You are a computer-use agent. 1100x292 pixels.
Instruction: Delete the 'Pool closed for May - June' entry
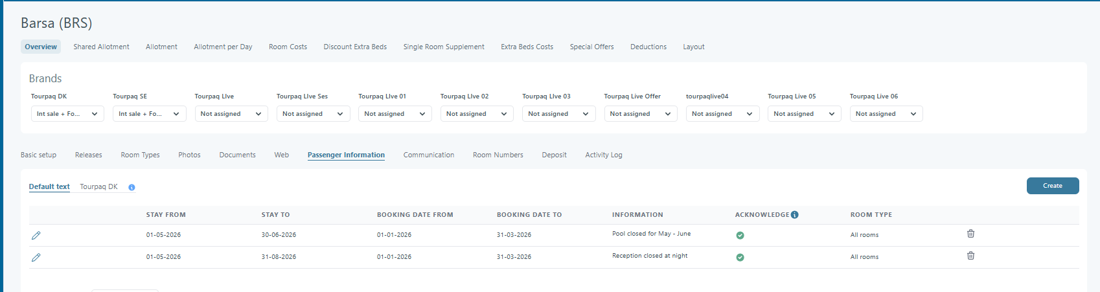[970, 234]
